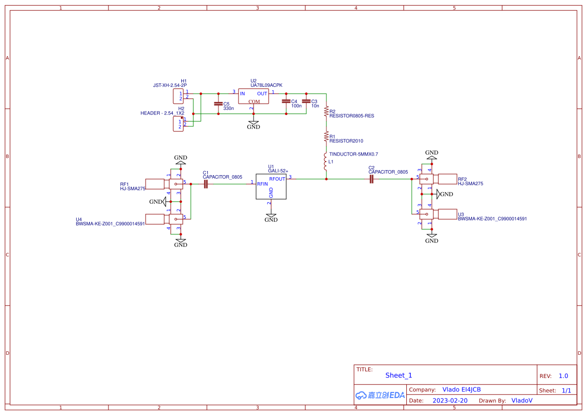Select resistor R2 symbol

point(326,111)
